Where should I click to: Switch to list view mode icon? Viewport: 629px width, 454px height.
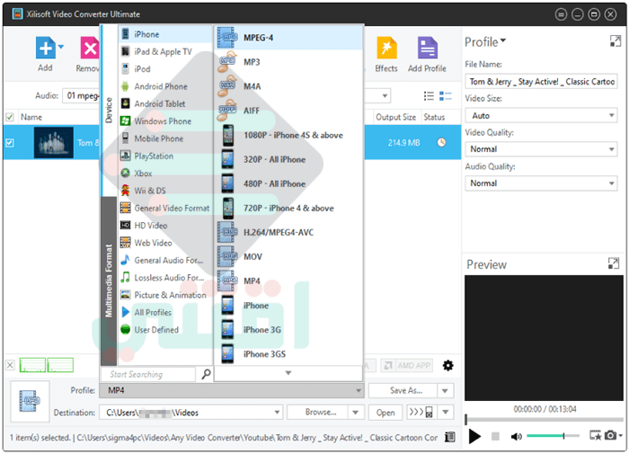coord(429,95)
